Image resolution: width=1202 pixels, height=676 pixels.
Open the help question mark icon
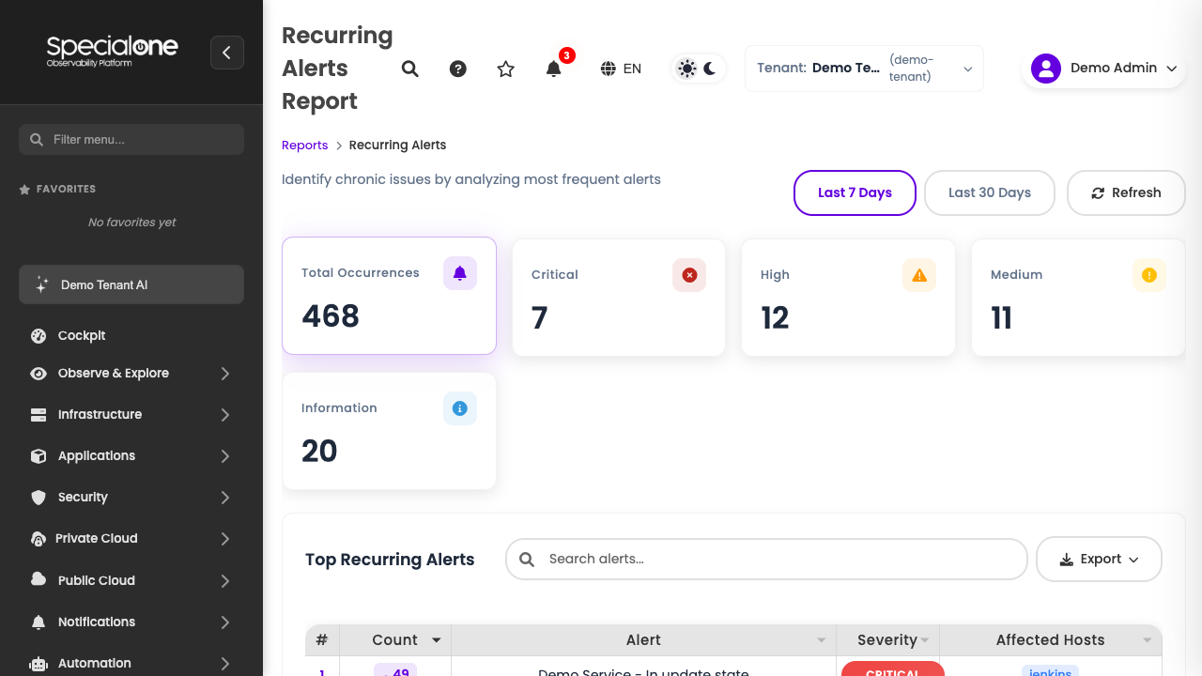[458, 69]
